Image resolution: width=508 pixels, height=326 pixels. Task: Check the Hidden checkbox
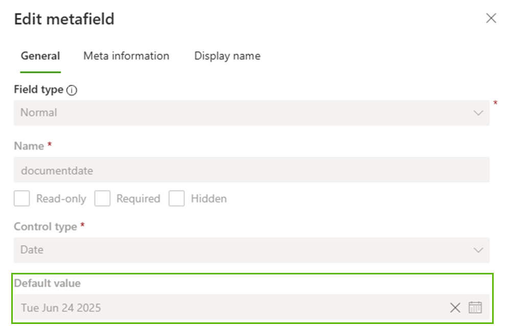(177, 199)
